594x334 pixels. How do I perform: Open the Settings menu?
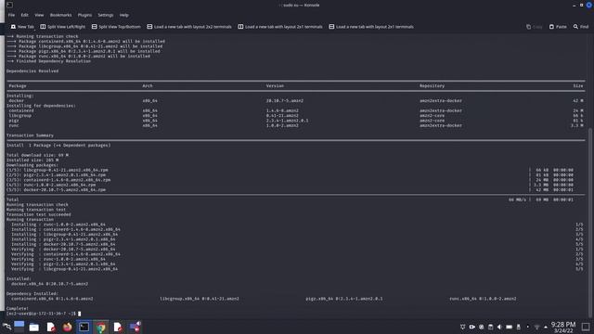105,15
